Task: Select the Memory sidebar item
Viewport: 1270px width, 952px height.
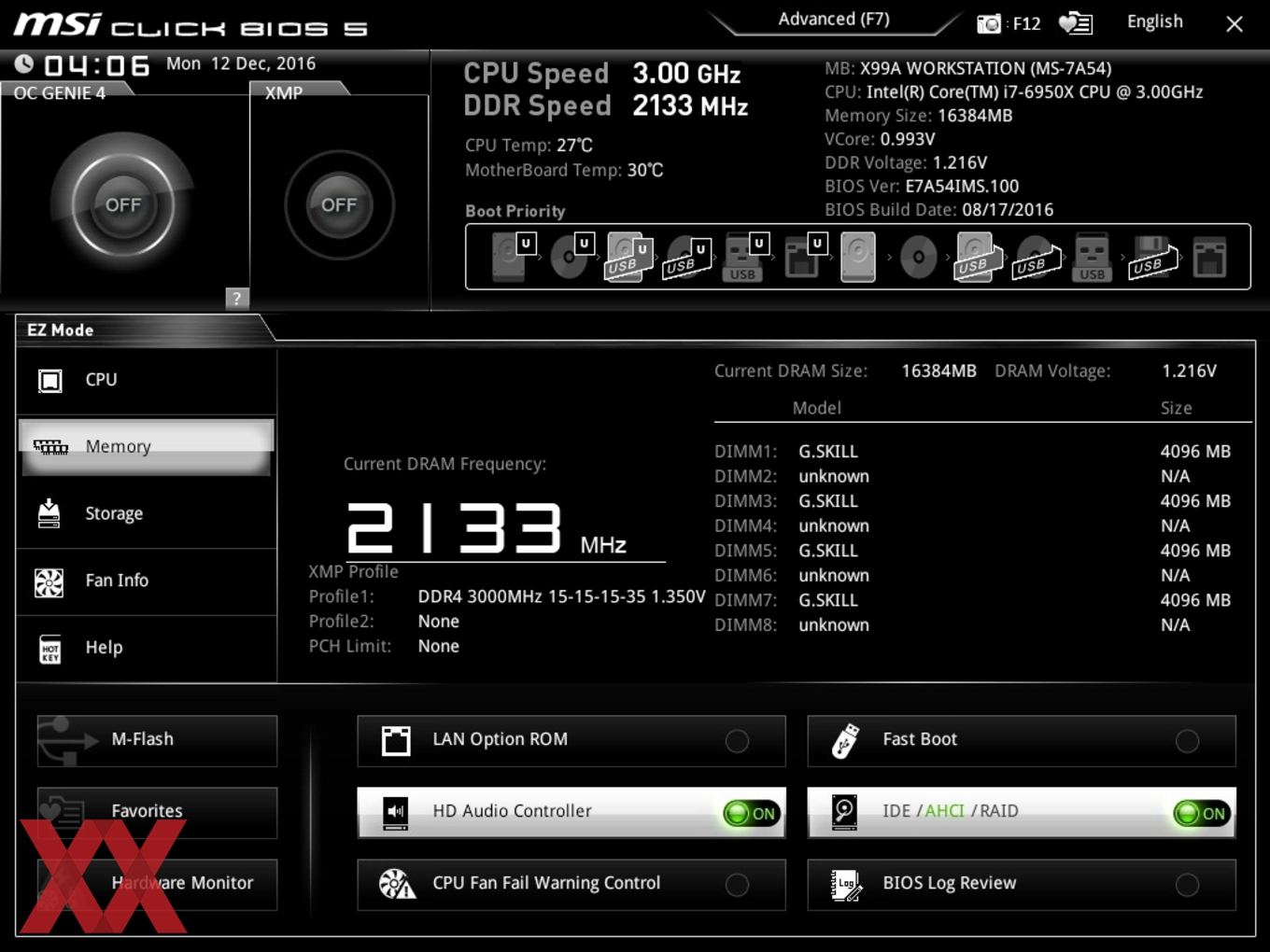Action: [147, 447]
